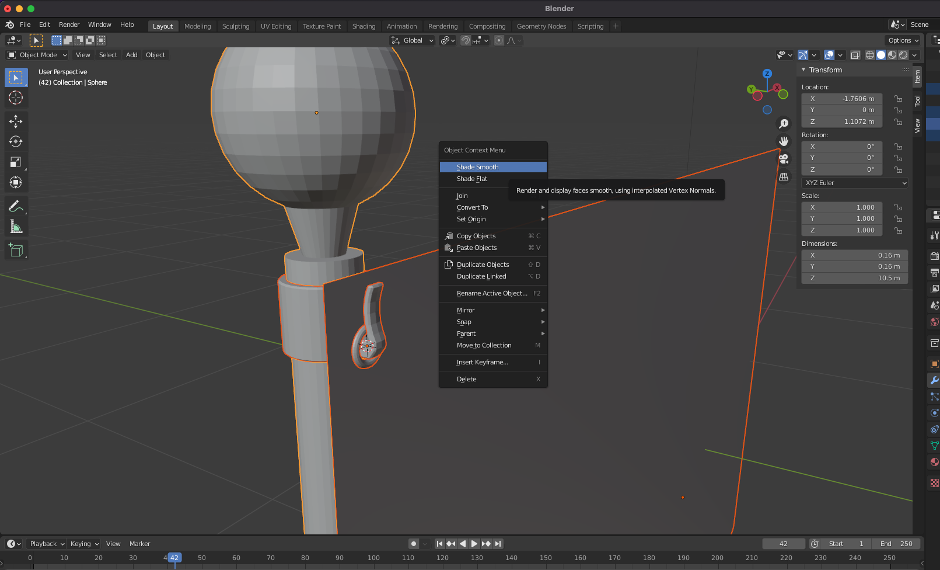940x570 pixels.
Task: Click Copy Objects in context menu
Action: (x=493, y=236)
